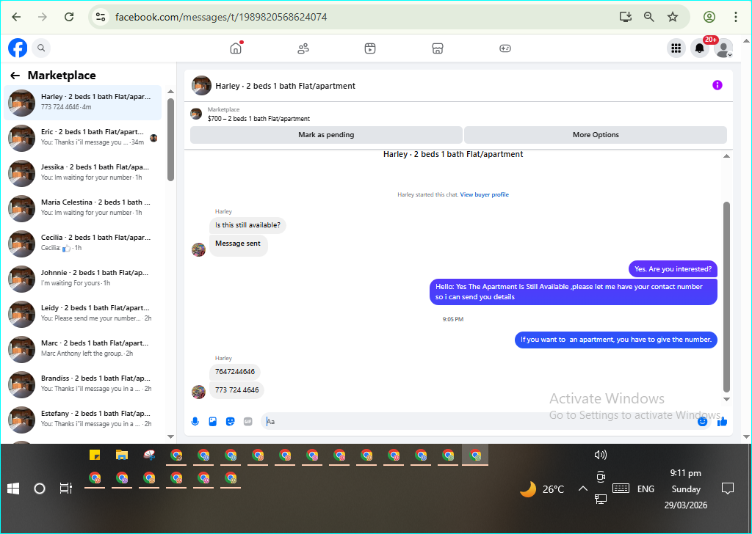The width and height of the screenshot is (752, 534).
Task: Open the Facebook search magnifier
Action: coord(41,48)
